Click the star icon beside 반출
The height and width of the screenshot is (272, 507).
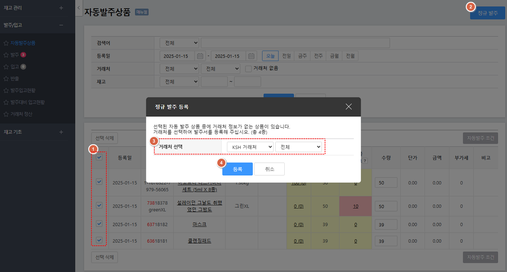coord(6,78)
